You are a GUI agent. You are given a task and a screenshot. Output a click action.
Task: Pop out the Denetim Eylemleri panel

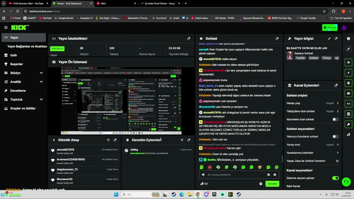[189, 140]
